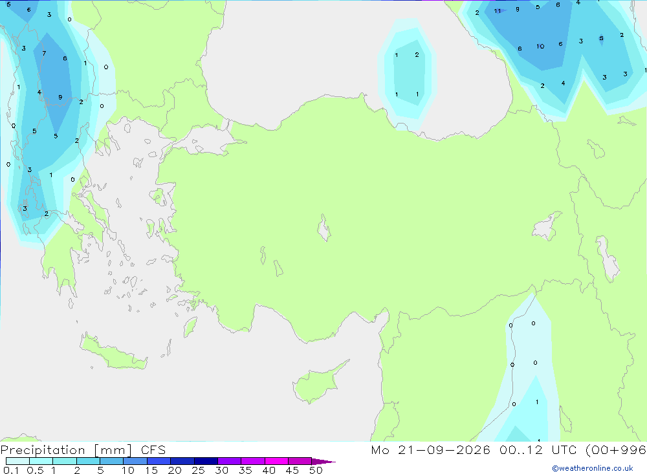Click the legend swatch between 20 and 25
Image resolution: width=647 pixels, height=474 pixels.
pyautogui.click(x=182, y=461)
